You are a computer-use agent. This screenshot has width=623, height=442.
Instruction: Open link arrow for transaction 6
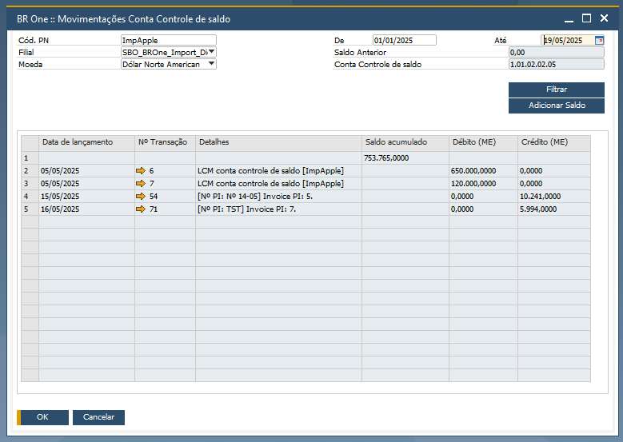141,171
